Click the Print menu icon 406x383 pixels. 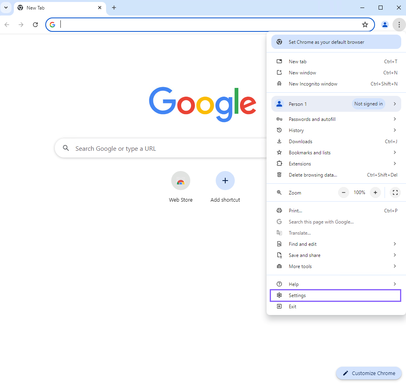280,210
